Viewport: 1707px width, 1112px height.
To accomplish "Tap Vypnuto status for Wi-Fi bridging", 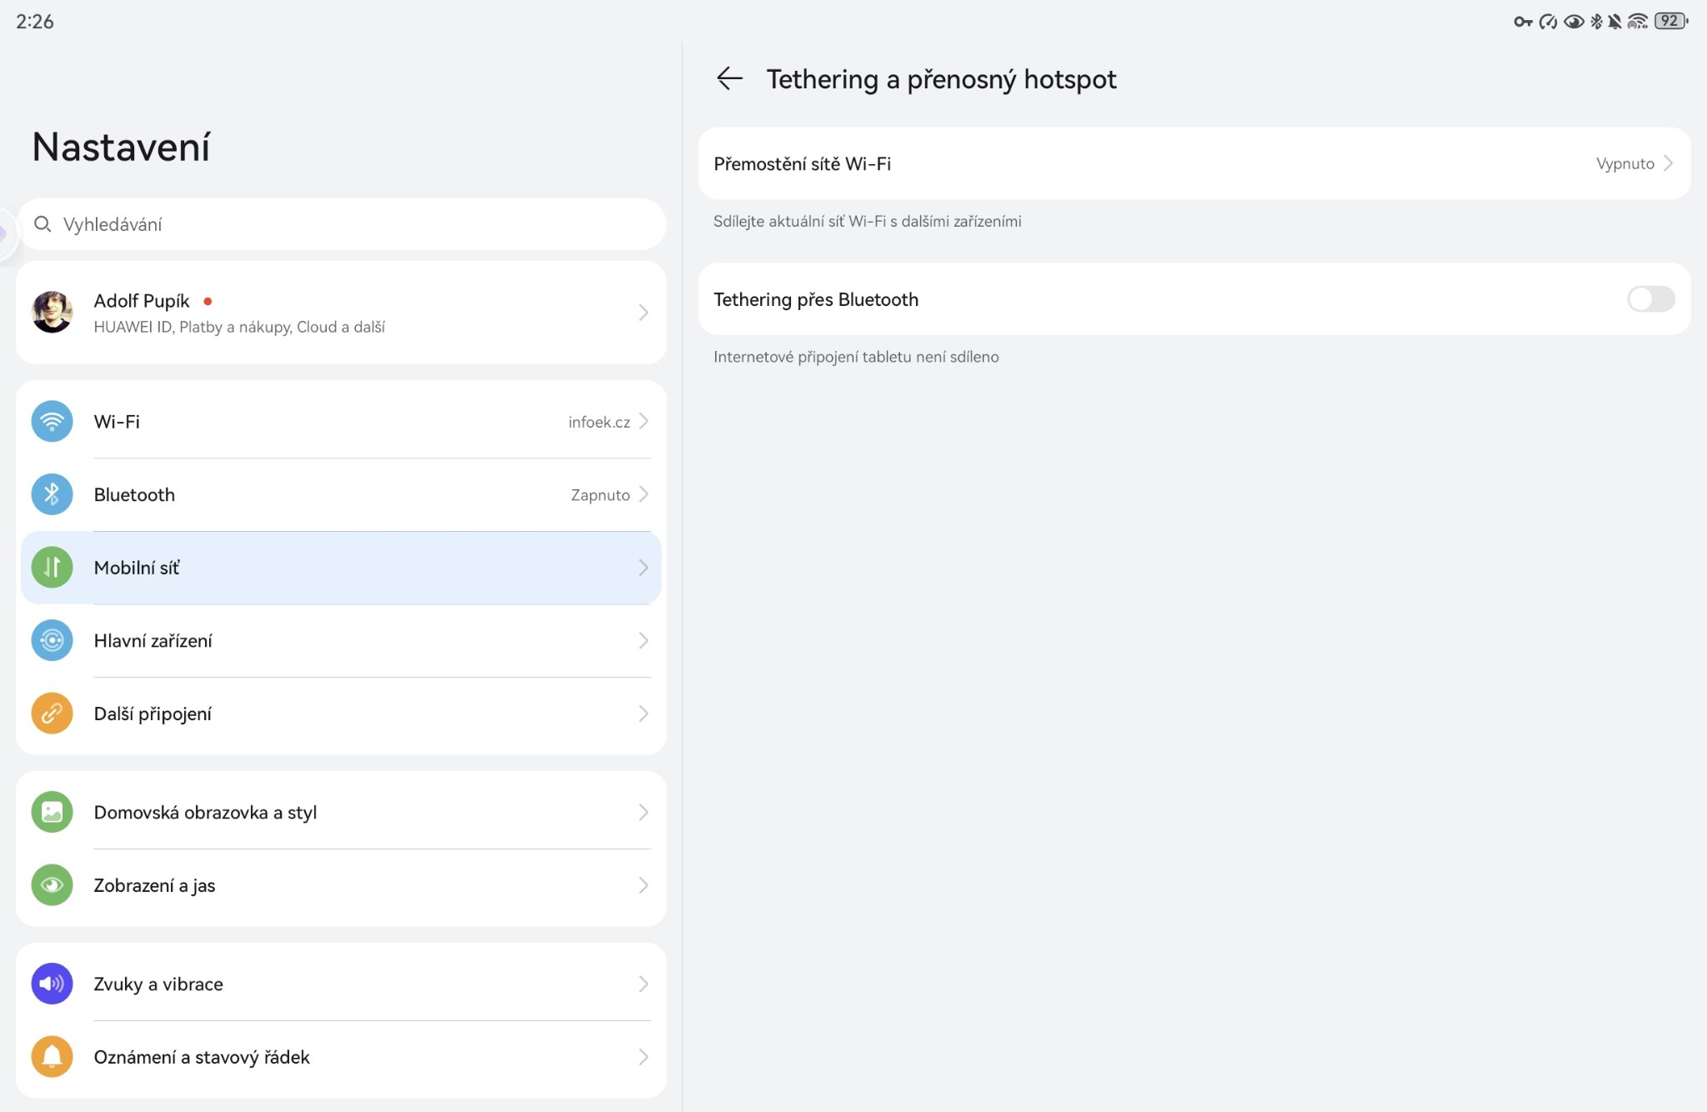I will (1624, 163).
